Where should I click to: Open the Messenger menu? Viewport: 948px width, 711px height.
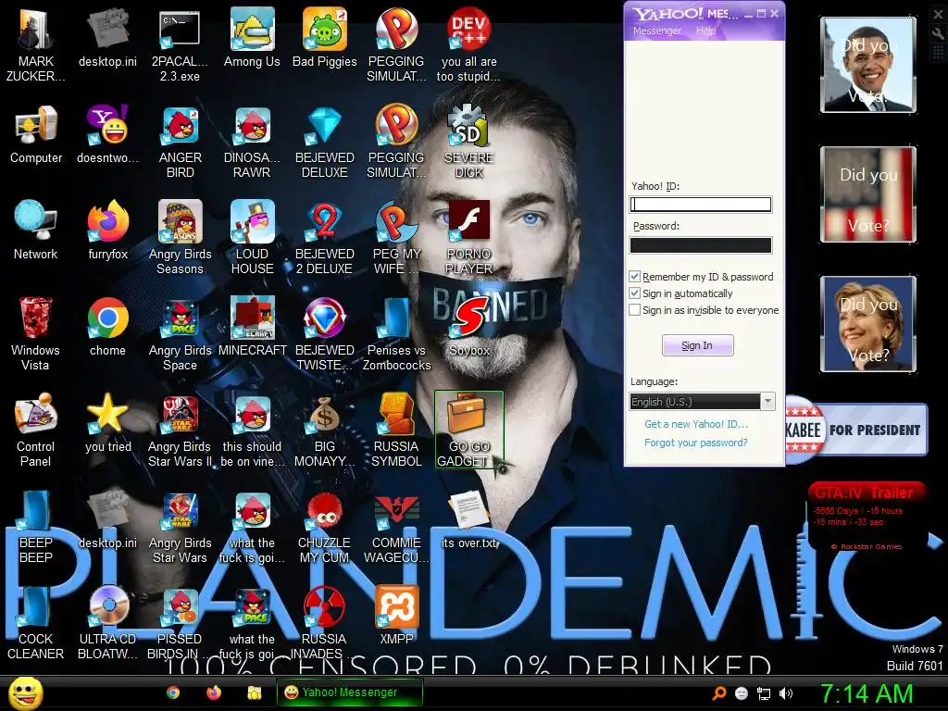click(657, 31)
